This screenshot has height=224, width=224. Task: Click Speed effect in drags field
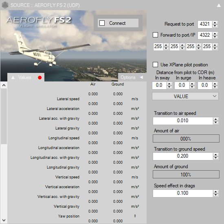pyautogui.click(x=183, y=193)
